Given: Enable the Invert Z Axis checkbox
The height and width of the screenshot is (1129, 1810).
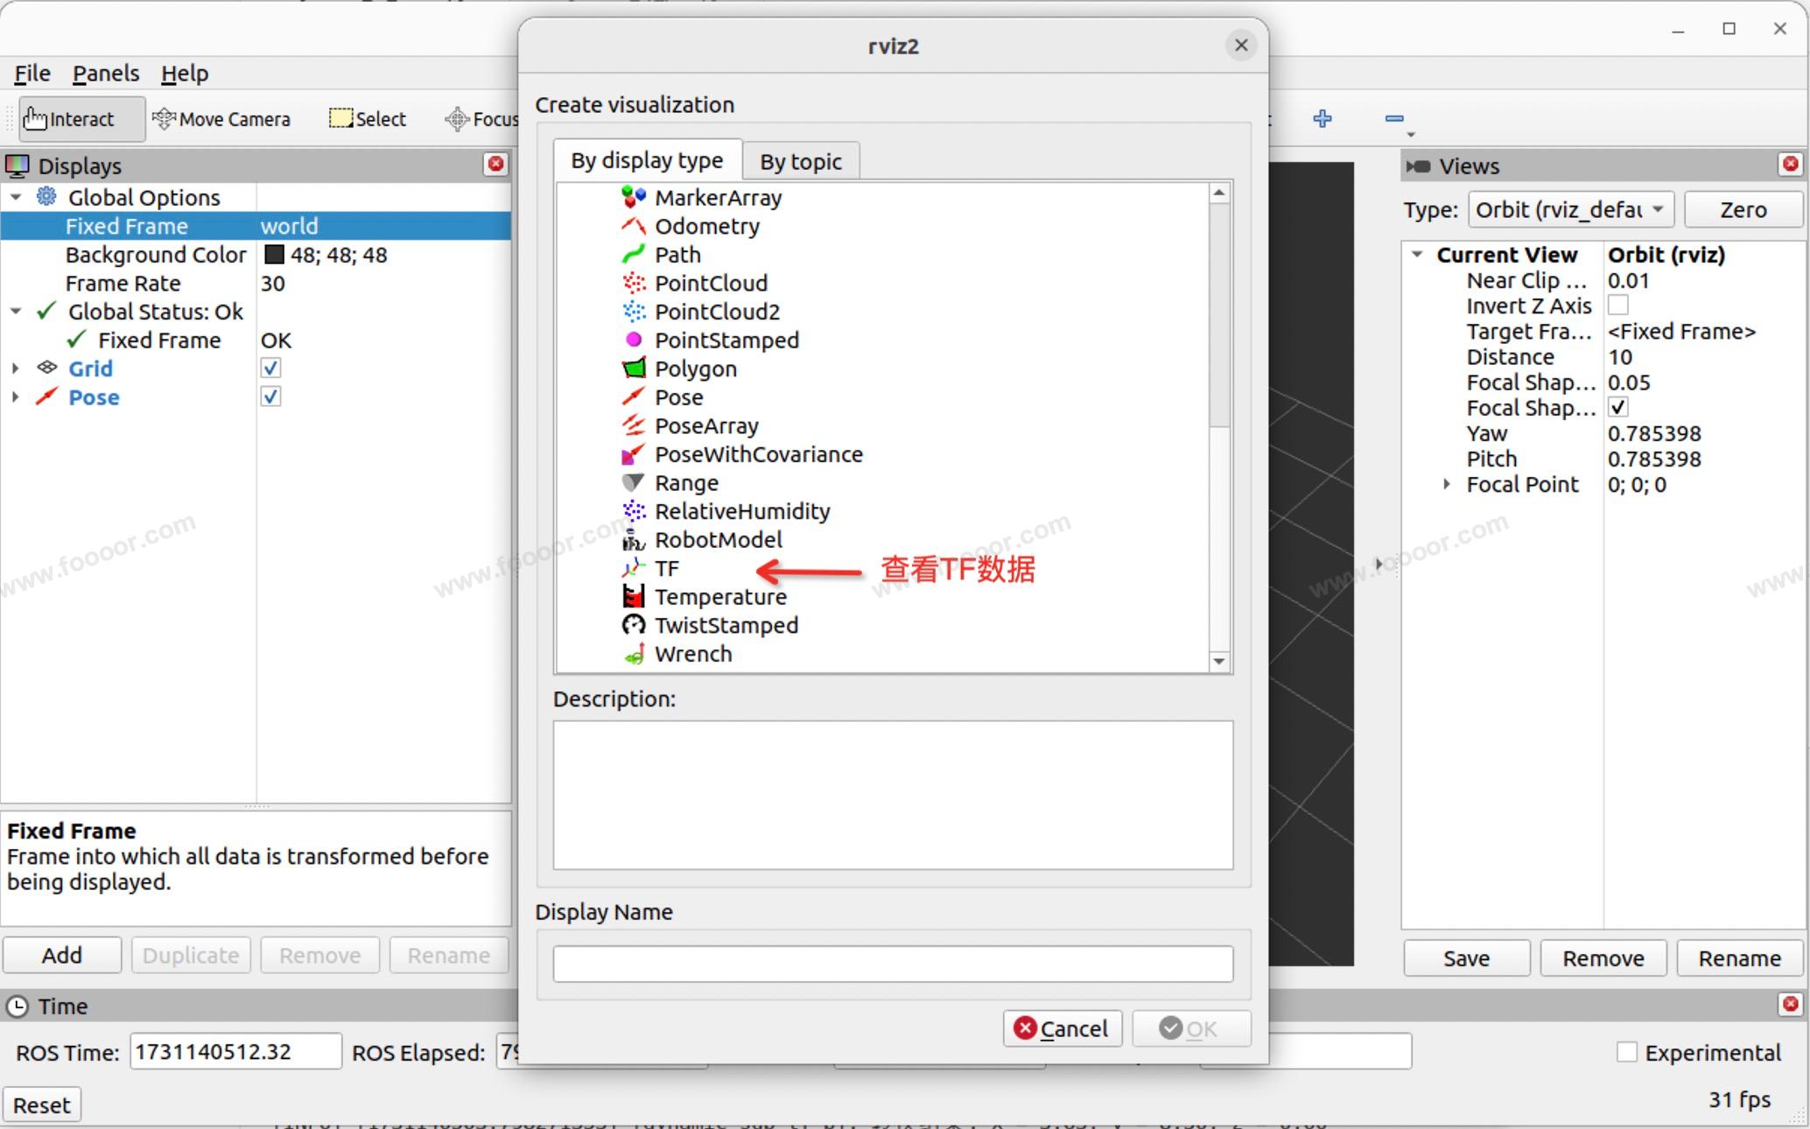Looking at the screenshot, I should 1618,305.
